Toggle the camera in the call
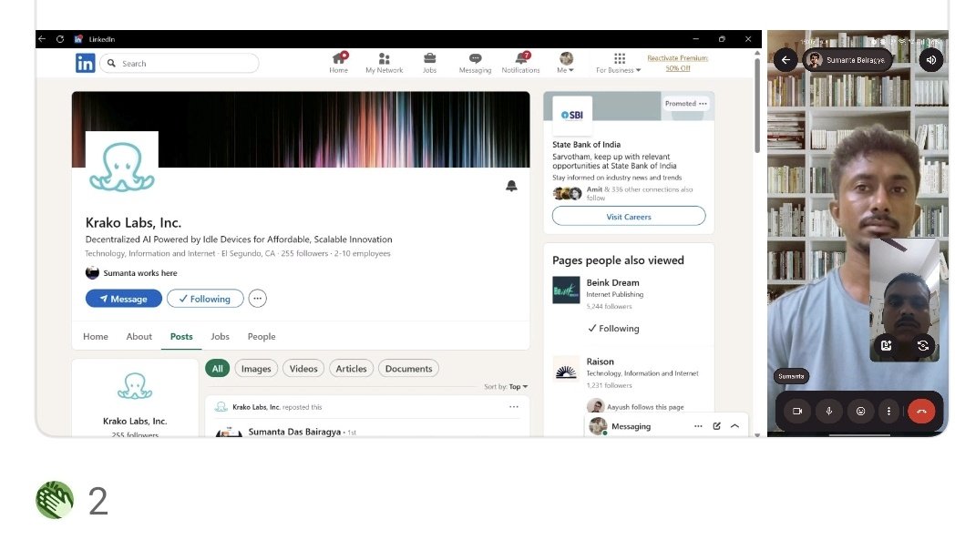The width and height of the screenshot is (955, 540). point(797,412)
